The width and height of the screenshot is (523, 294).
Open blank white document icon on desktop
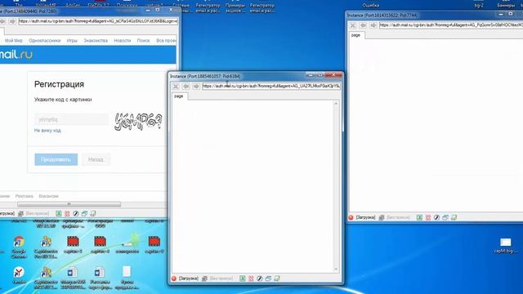[127, 278]
